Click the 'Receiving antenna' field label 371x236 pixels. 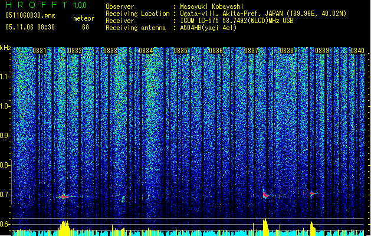(x=136, y=28)
